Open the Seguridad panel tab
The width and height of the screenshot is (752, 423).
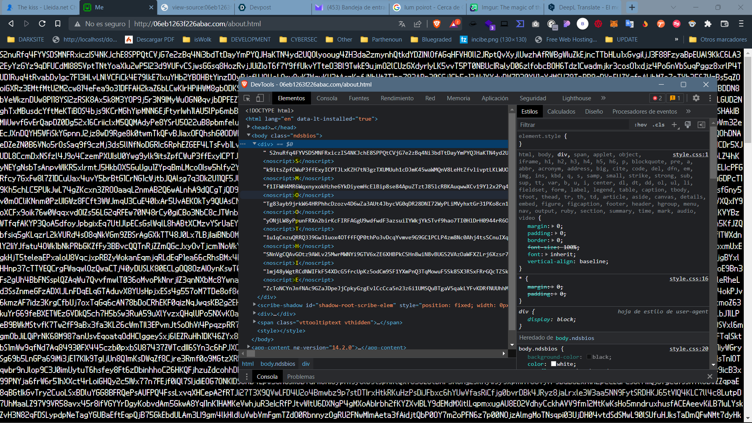pyautogui.click(x=533, y=98)
